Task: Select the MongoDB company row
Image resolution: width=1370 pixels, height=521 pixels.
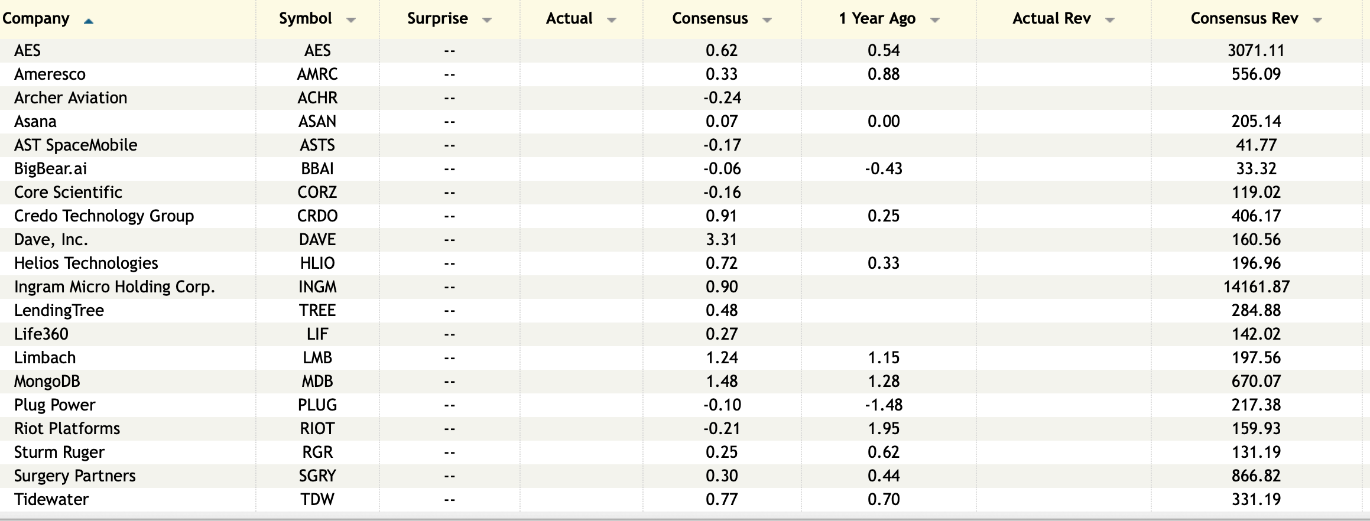Action: [x=47, y=382]
